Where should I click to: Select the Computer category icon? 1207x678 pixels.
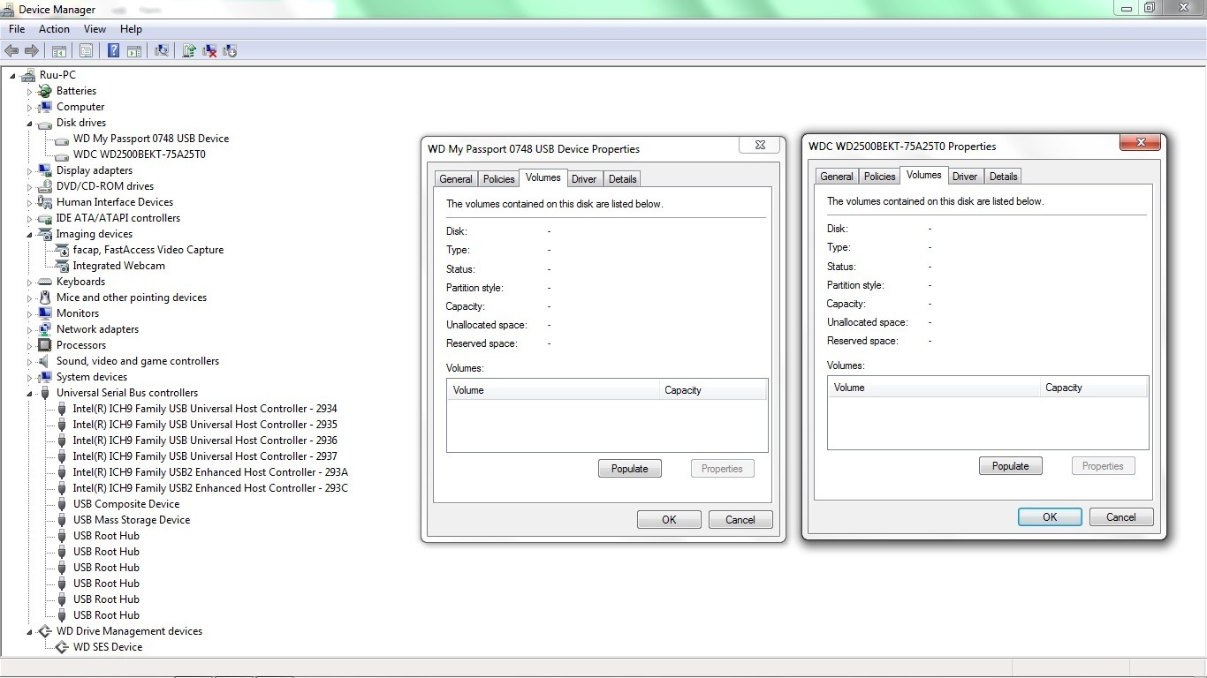(x=45, y=107)
